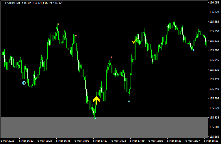Select cyan dot near the 18:37 low

click(x=194, y=50)
